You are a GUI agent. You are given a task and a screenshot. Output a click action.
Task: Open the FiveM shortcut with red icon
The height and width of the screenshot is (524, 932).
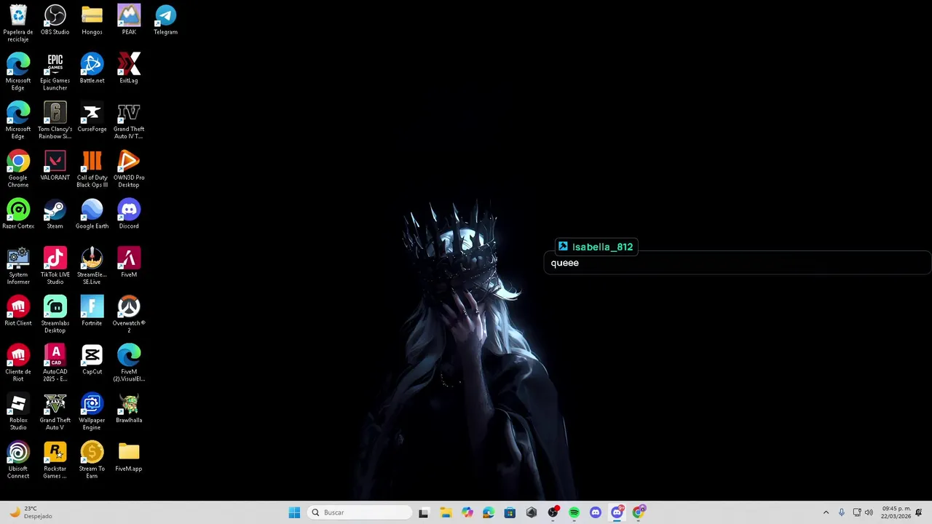pyautogui.click(x=129, y=263)
